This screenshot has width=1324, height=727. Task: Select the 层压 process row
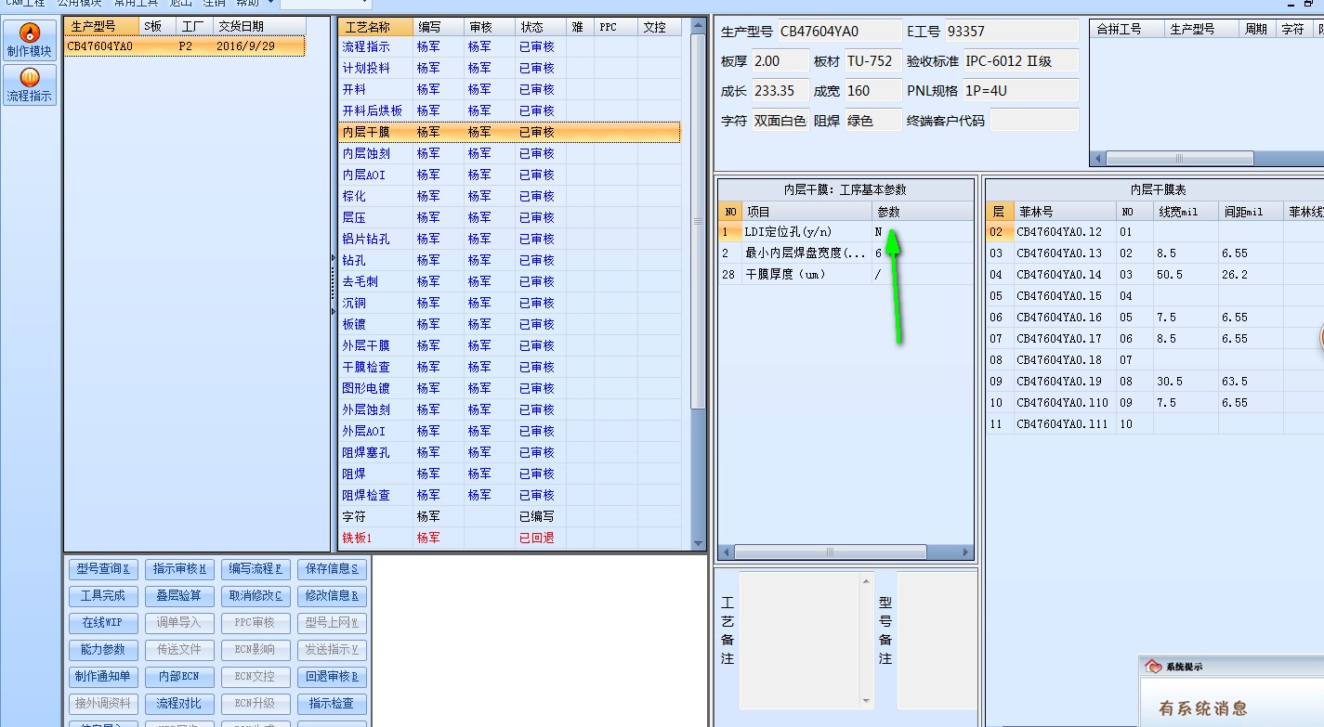tap(509, 217)
